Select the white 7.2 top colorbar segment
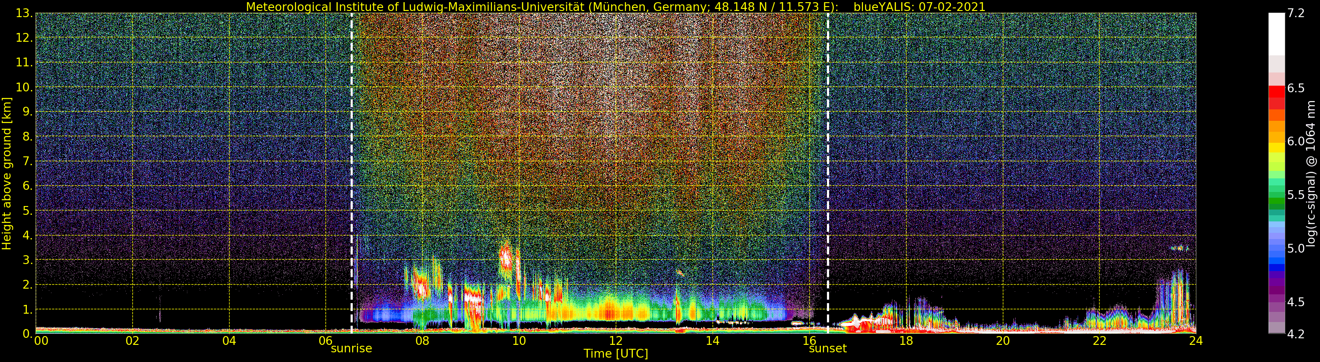 coord(1276,33)
